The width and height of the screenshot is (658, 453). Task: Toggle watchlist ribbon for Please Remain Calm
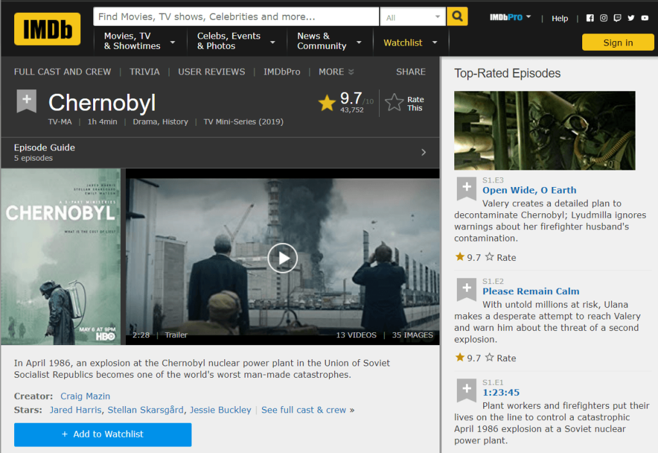(x=466, y=289)
